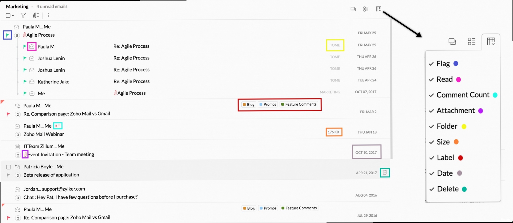Toggle read envelope icon for Paula M reply
513x223 pixels.
coord(32,47)
